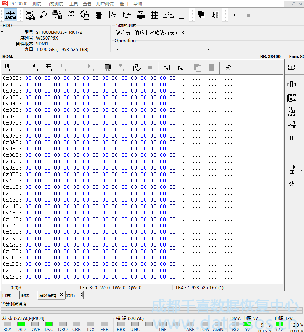304x332 pixels.
Task: Expand the right sidebar arrow dropdown
Action: [x=302, y=170]
